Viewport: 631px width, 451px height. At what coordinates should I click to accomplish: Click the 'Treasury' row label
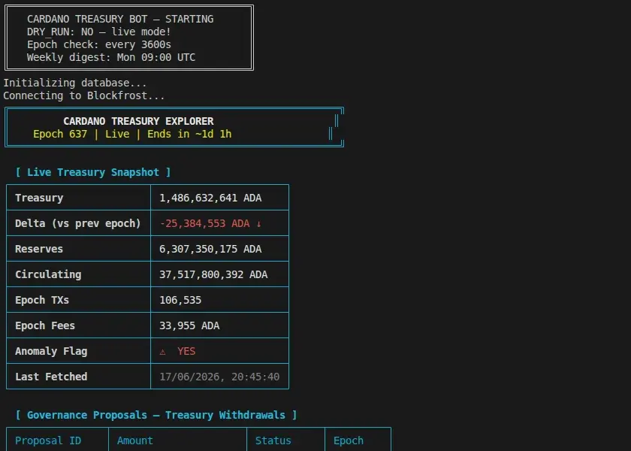39,198
